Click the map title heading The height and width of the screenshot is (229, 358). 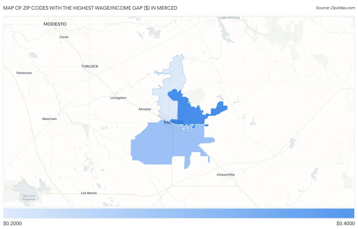[x=90, y=8]
